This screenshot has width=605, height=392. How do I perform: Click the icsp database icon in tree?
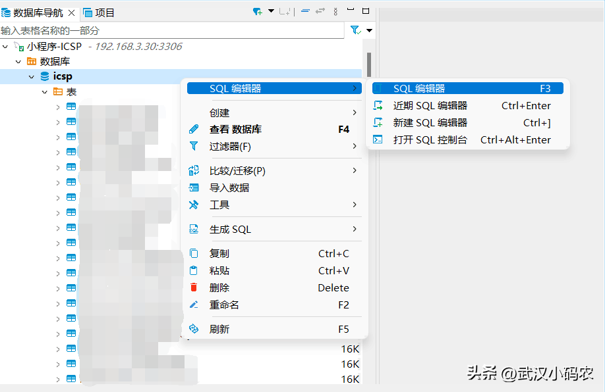tap(45, 77)
